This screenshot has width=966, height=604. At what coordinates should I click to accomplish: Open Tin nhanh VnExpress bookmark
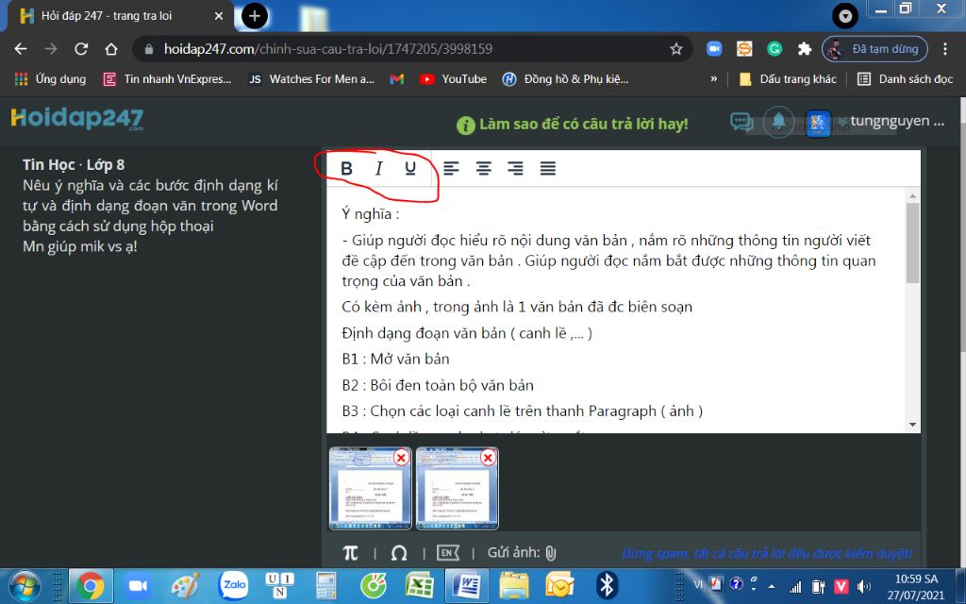168,79
